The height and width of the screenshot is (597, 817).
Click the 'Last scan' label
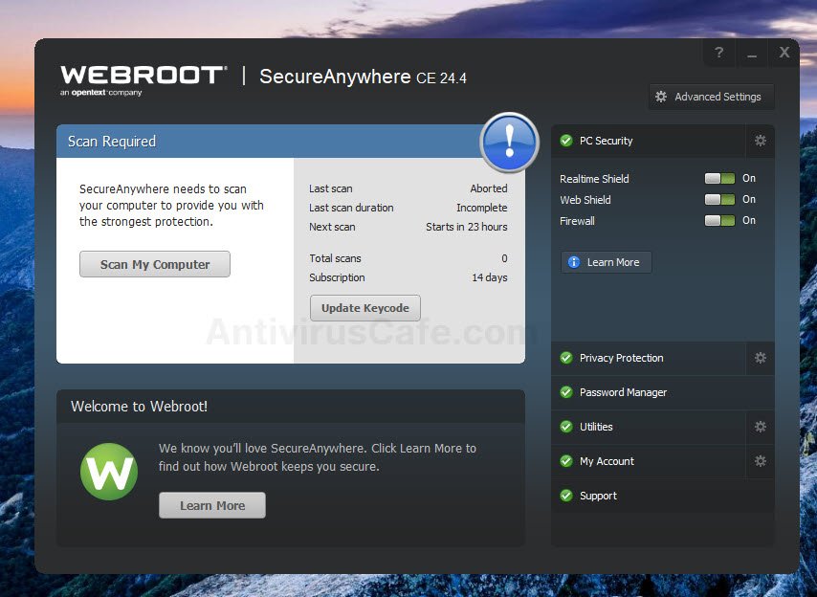pos(331,188)
